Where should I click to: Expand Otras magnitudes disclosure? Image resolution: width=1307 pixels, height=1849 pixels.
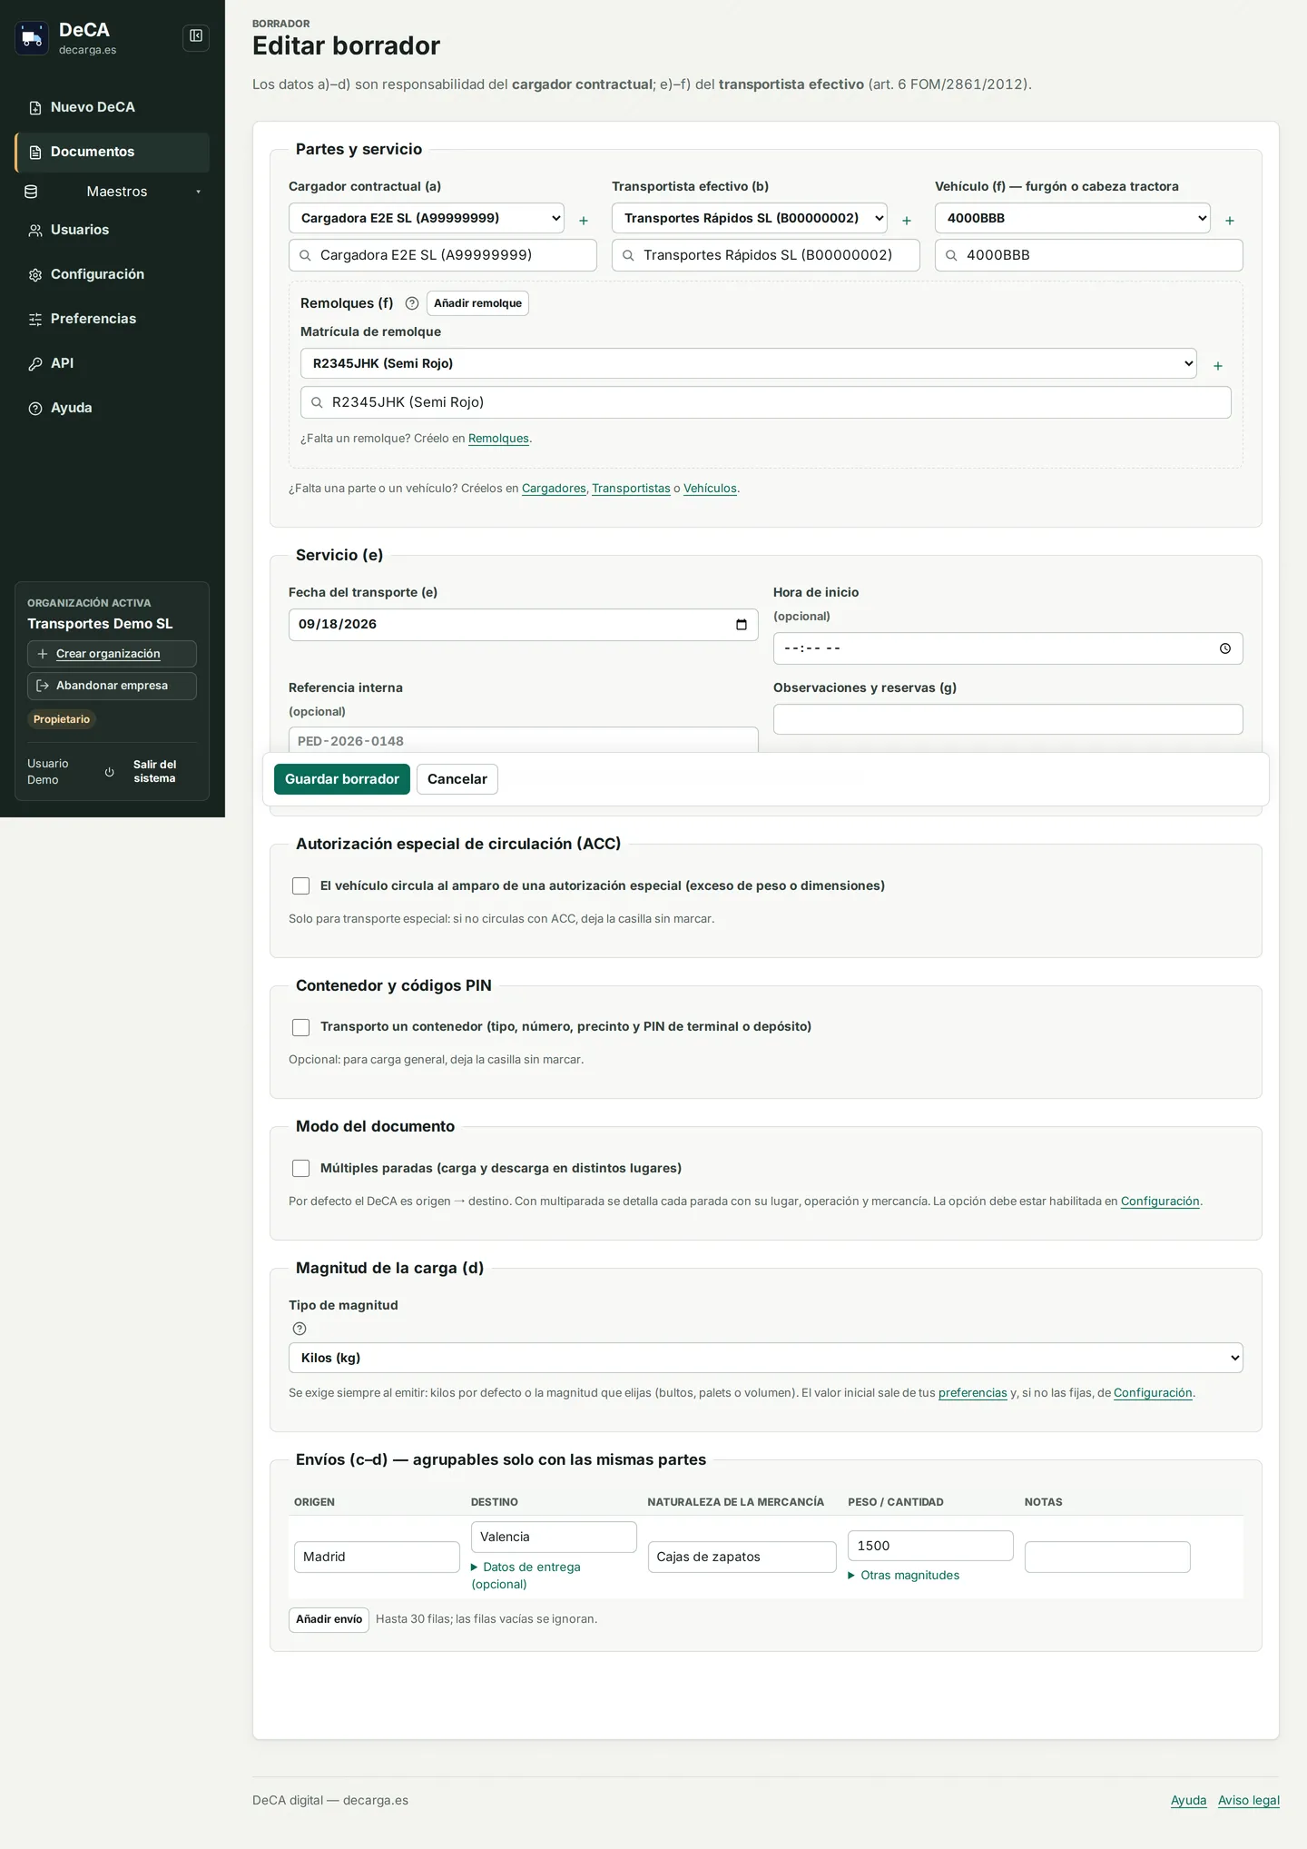tap(904, 1576)
